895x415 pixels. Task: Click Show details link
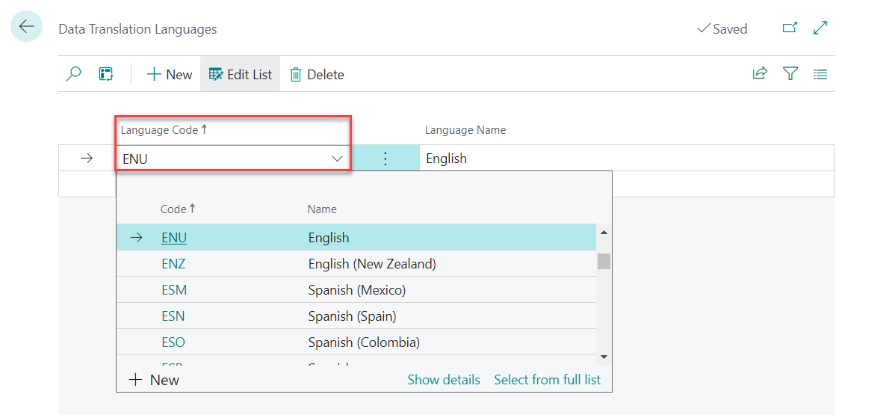click(x=444, y=380)
